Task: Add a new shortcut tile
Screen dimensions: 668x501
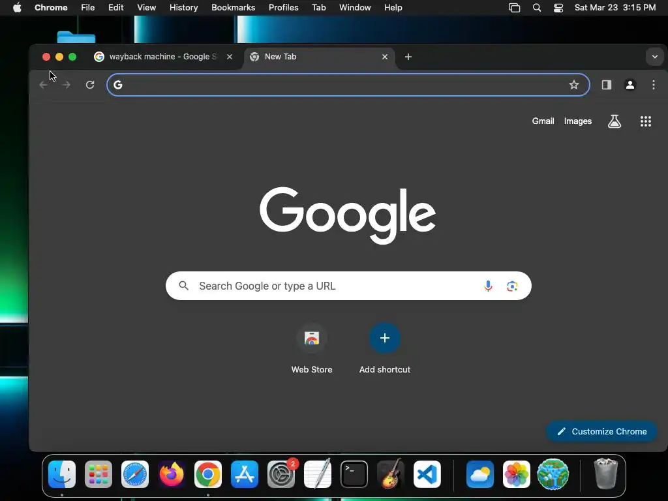Action: [x=385, y=348]
